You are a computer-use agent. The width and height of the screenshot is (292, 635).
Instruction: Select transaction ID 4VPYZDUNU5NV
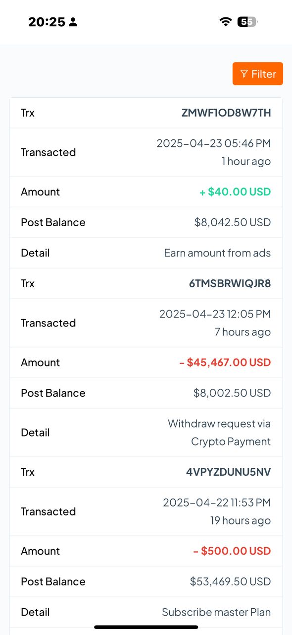229,472
